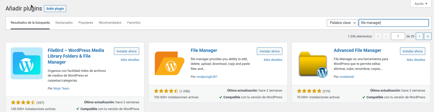Click the current page number field
This screenshot has height=112, width=434.
point(398,36)
